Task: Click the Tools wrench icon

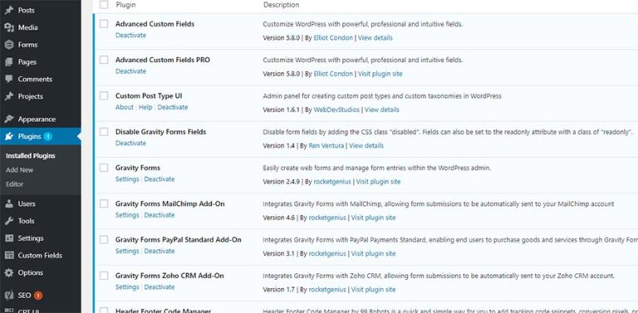Action: click(x=9, y=221)
